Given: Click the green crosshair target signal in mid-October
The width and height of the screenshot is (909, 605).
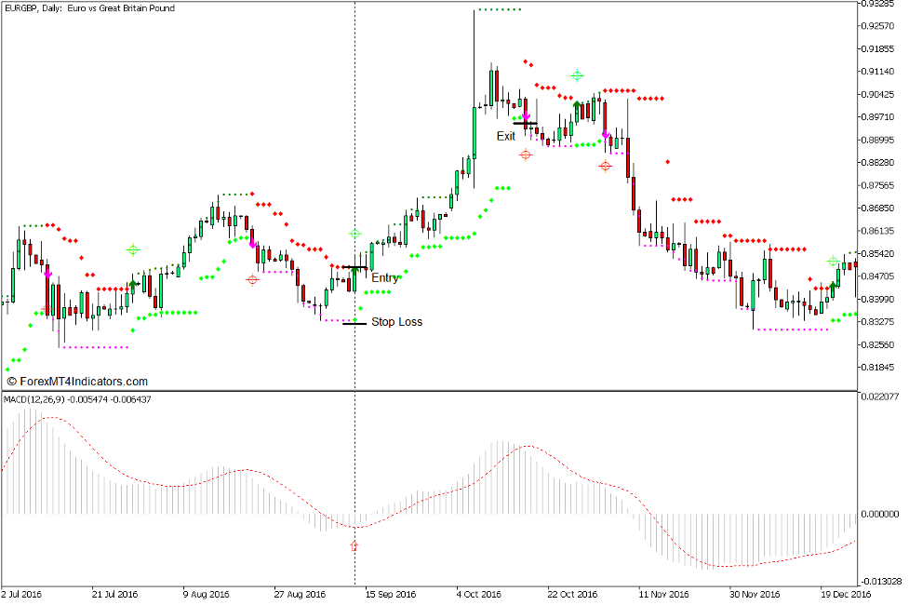Looking at the screenshot, I should click(x=577, y=75).
